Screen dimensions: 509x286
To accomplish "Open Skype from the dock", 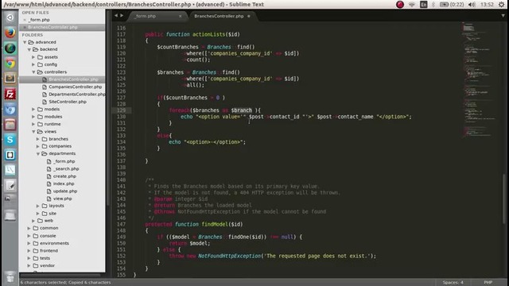I will (x=10, y=140).
